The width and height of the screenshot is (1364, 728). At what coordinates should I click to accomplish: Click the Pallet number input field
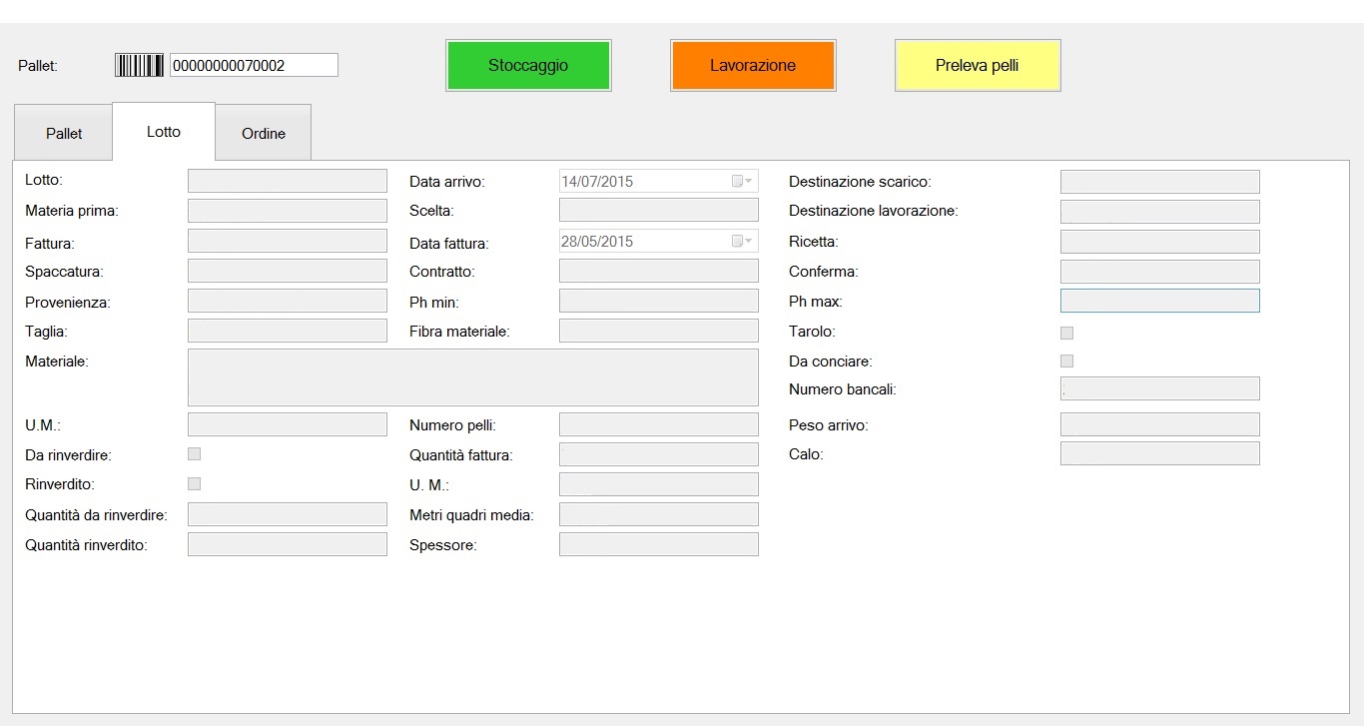254,66
